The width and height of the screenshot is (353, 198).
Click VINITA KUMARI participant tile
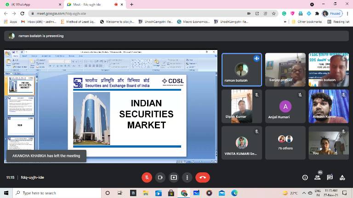[x=242, y=143]
